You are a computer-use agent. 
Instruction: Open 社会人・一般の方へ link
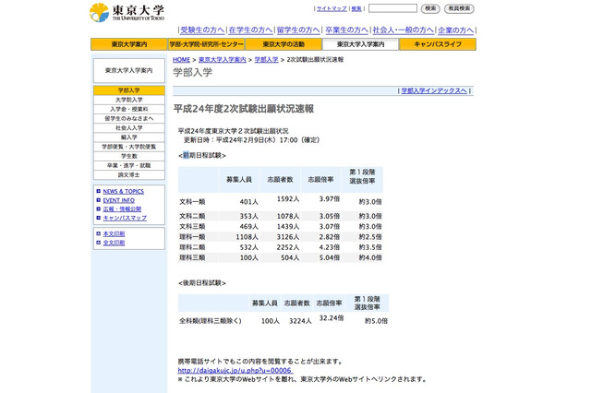click(404, 30)
